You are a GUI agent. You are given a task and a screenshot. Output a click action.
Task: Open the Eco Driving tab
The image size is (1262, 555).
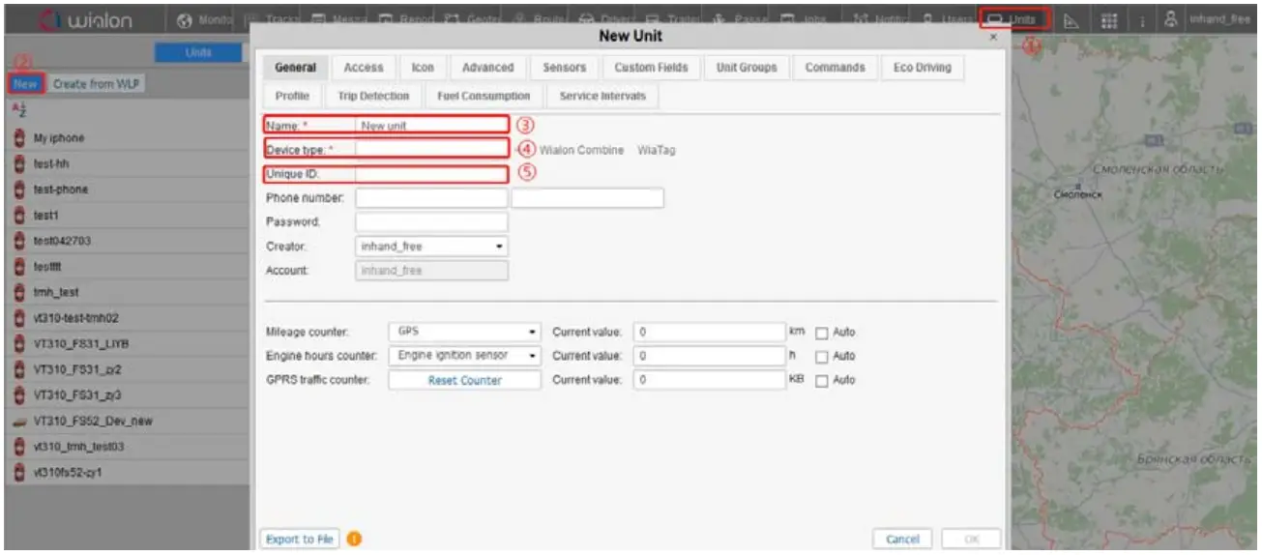(x=923, y=68)
